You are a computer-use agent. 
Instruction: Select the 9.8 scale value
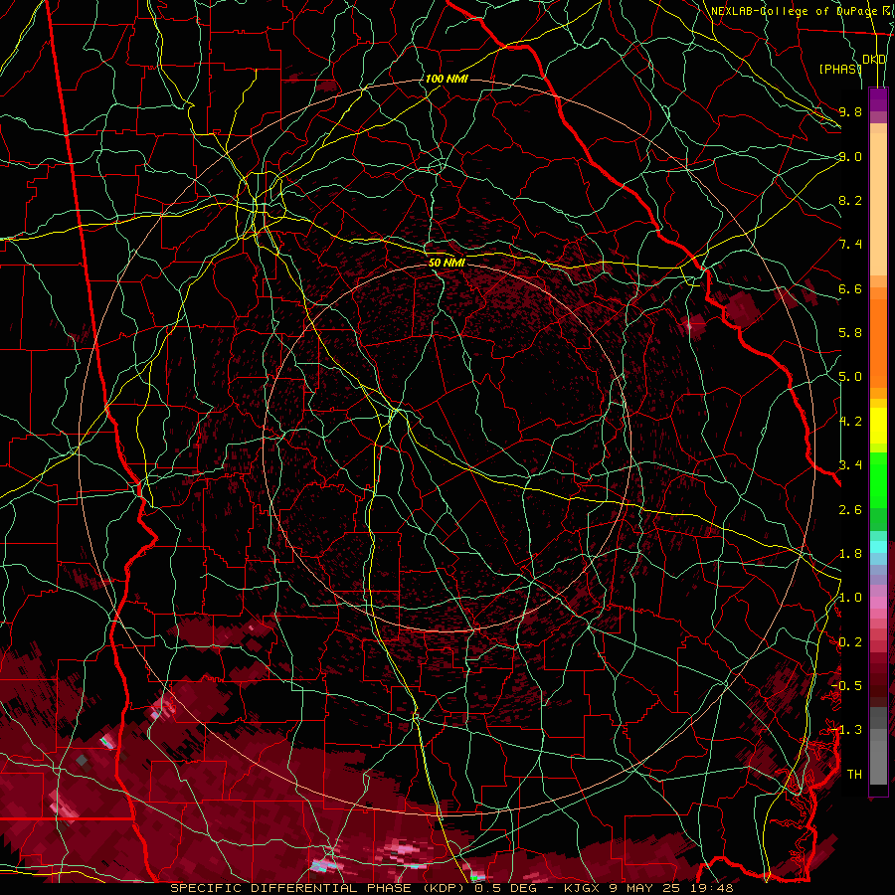(850, 111)
